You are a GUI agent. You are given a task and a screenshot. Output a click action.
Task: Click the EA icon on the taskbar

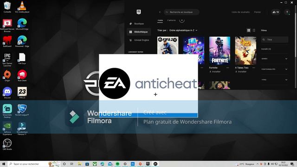155,164
